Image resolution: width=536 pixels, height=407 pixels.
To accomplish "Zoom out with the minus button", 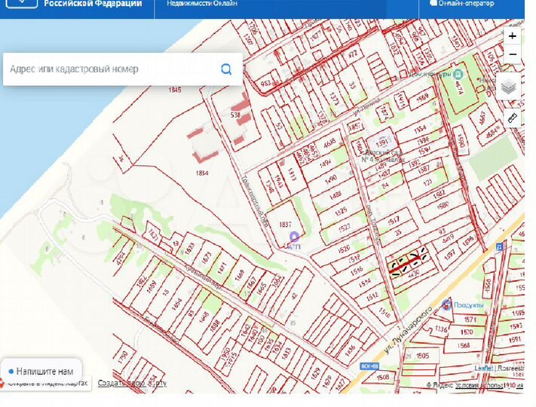I will (513, 55).
